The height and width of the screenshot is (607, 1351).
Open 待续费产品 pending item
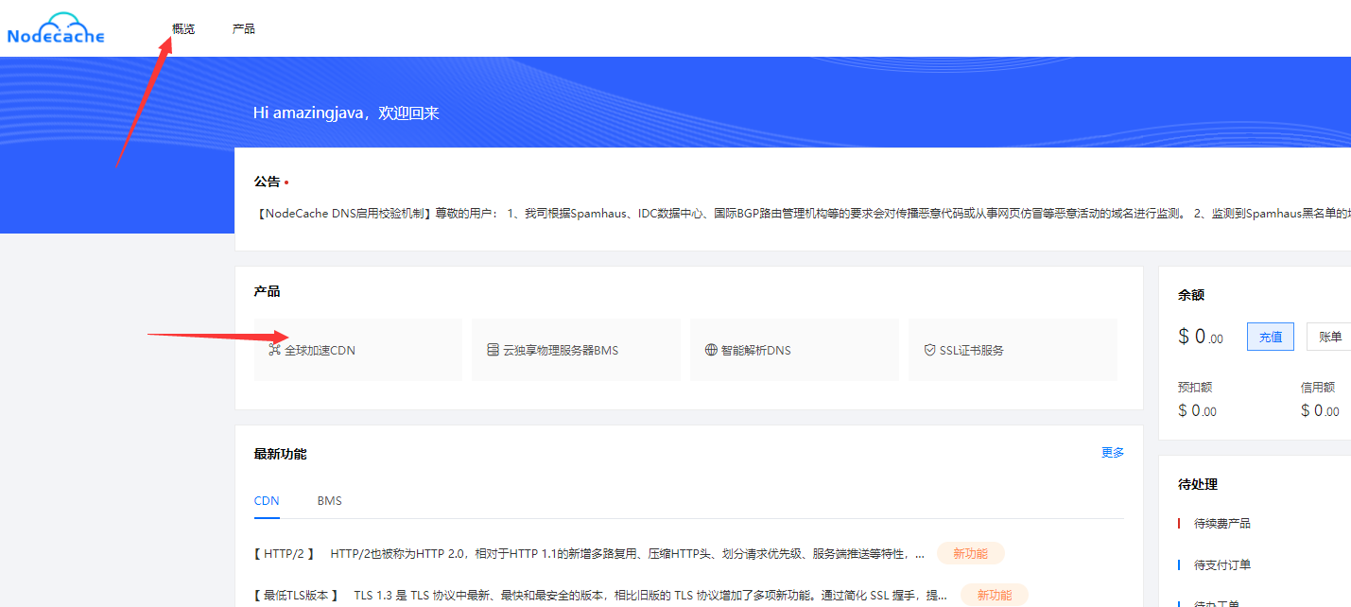pos(1222,524)
